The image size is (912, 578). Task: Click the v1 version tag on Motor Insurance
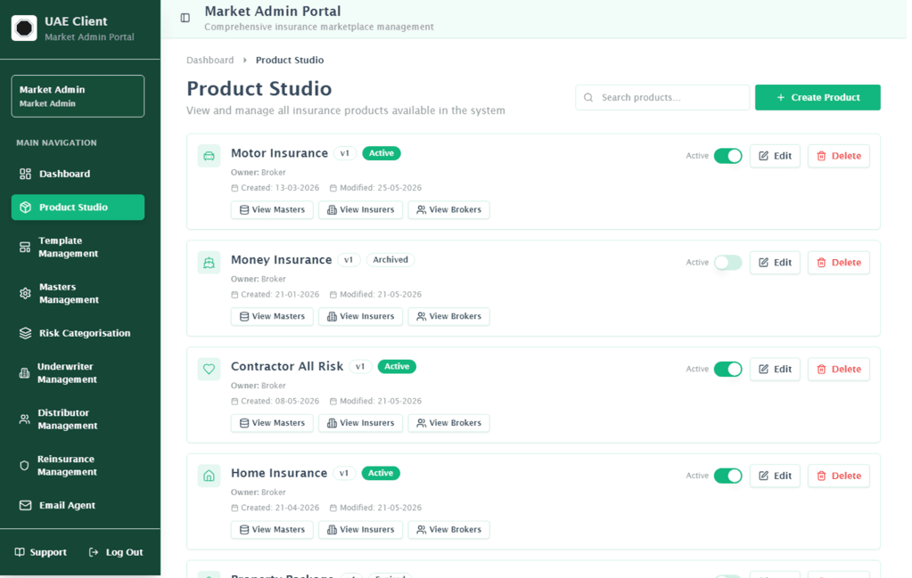click(x=345, y=153)
